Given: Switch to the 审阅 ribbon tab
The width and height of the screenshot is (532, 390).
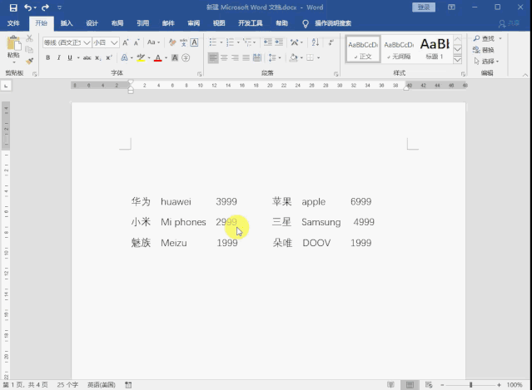Looking at the screenshot, I should [194, 23].
